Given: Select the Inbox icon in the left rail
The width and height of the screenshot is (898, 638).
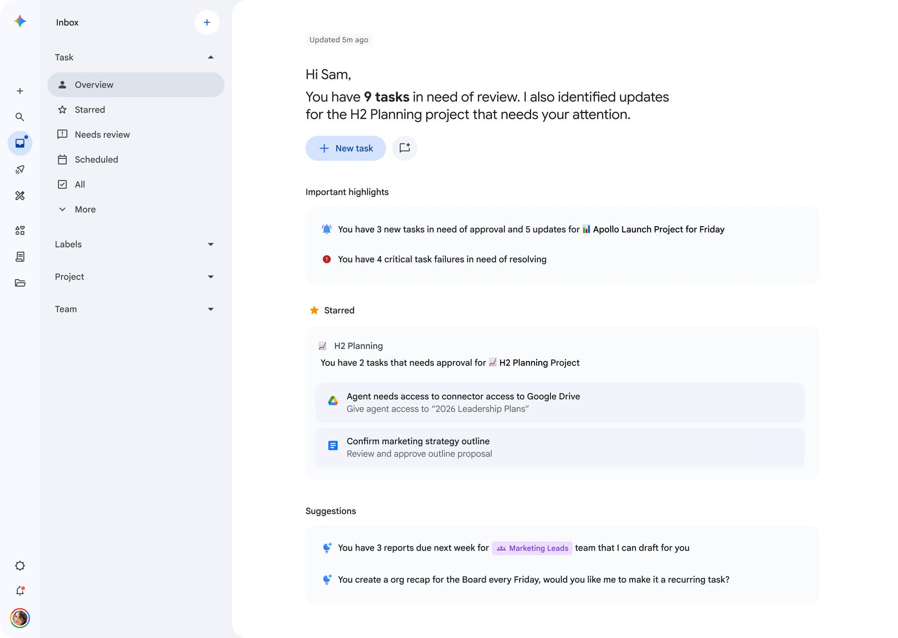Looking at the screenshot, I should (20, 143).
